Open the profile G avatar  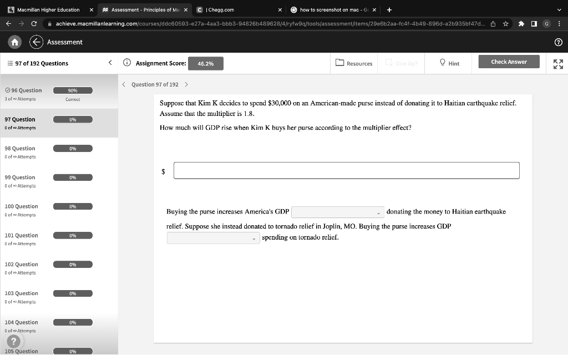[546, 23]
